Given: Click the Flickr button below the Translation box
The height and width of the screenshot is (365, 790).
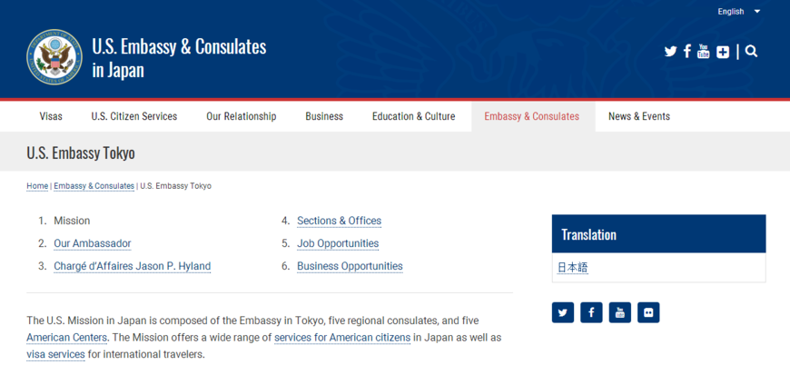Looking at the screenshot, I should [648, 312].
